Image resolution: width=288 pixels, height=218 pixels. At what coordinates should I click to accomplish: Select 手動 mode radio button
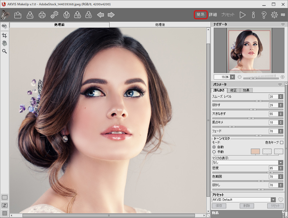point(214,152)
